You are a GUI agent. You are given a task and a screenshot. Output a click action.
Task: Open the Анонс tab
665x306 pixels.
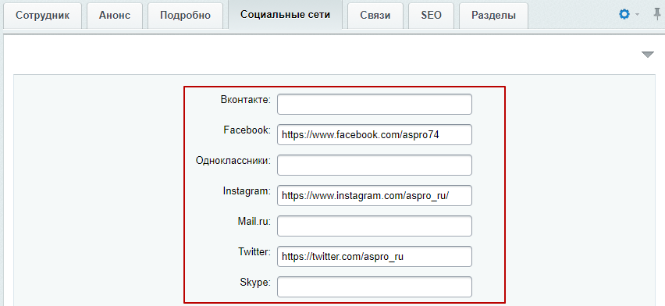pyautogui.click(x=115, y=16)
